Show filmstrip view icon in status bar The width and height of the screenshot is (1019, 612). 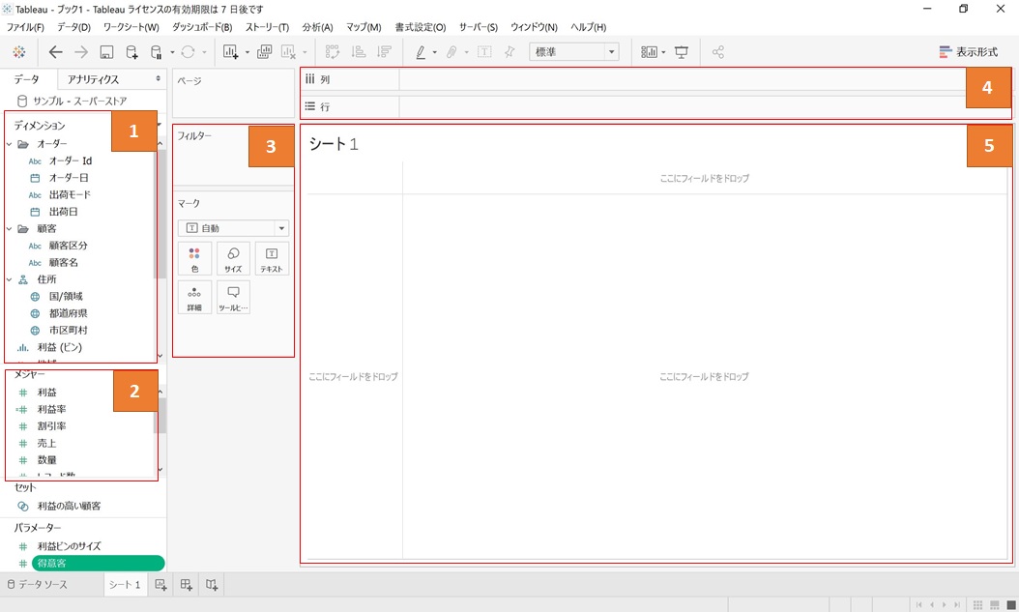994,605
